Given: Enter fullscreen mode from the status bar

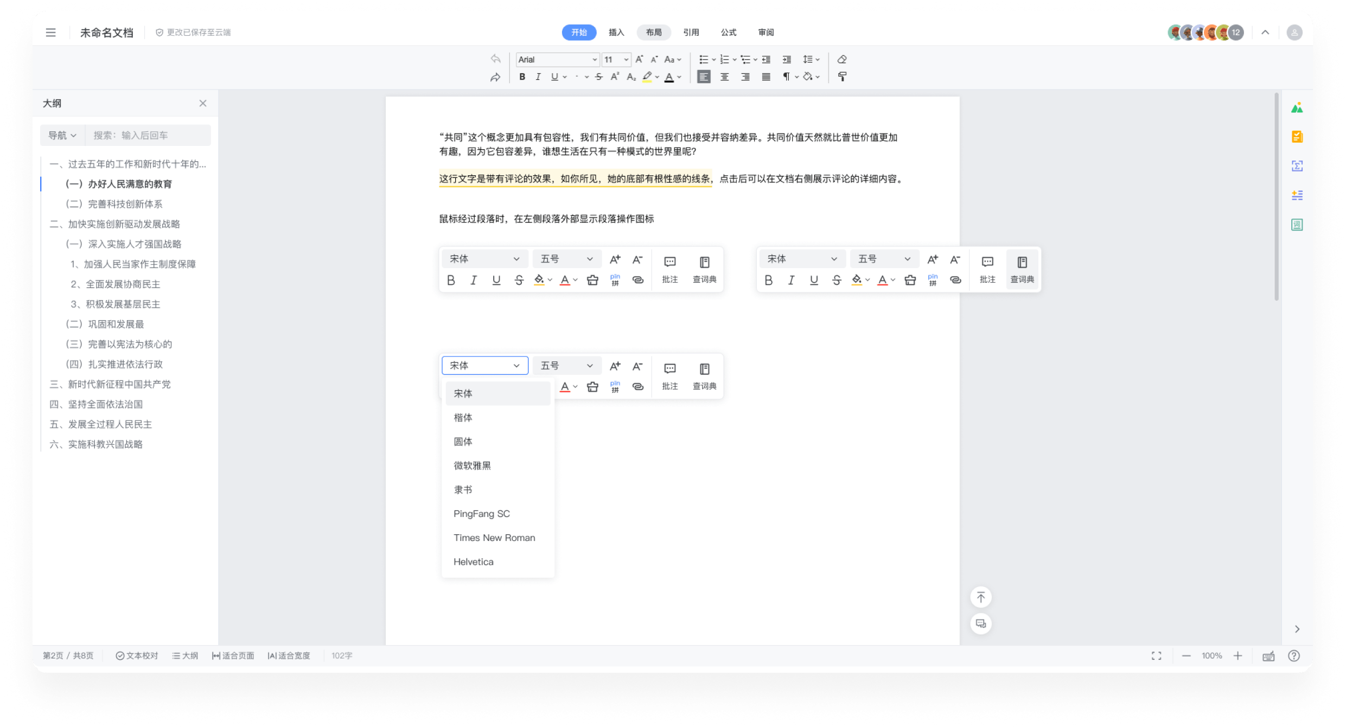Looking at the screenshot, I should coord(1156,656).
